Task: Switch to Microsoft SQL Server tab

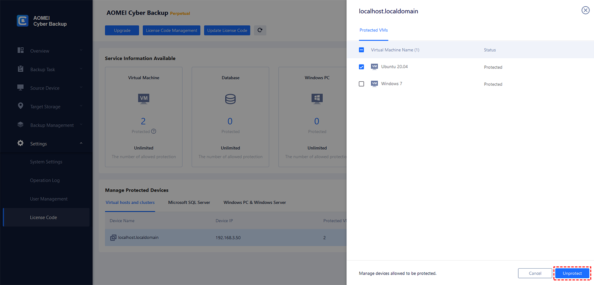Action: [189, 203]
